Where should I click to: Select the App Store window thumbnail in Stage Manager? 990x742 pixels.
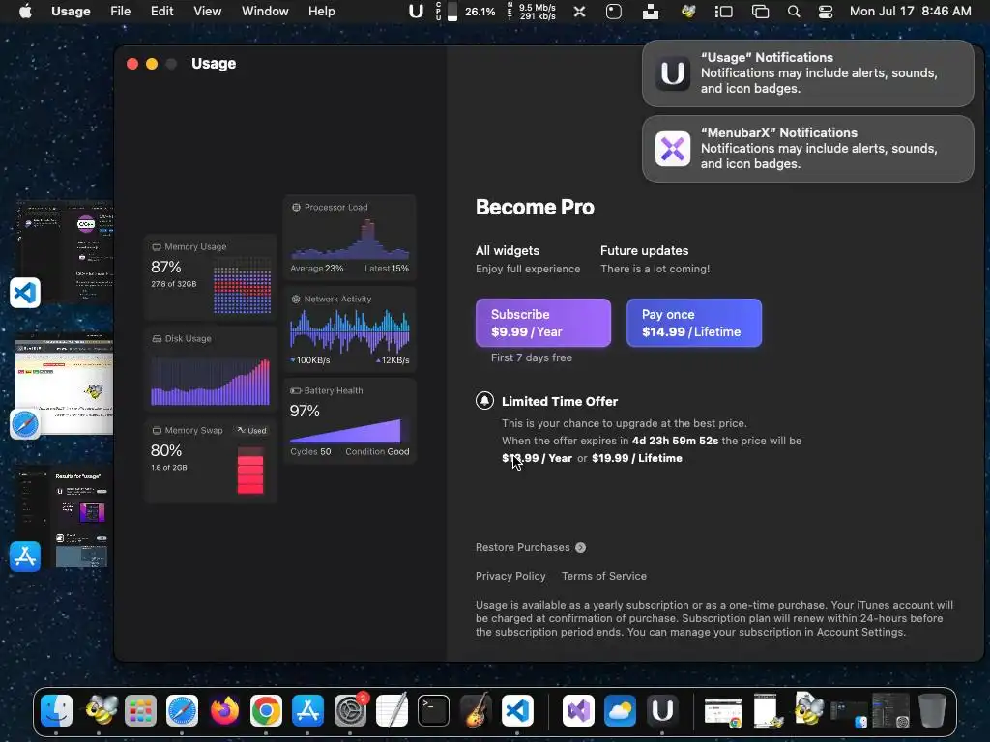click(63, 519)
